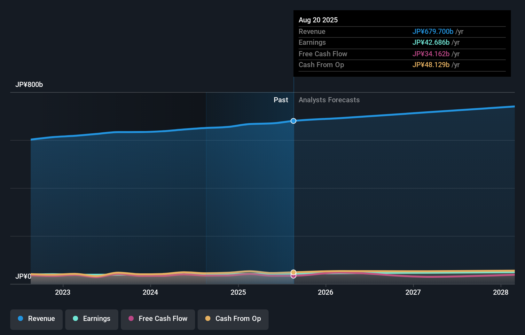
Task: Select the Revenue data point marker on the chart
Action: pos(293,121)
